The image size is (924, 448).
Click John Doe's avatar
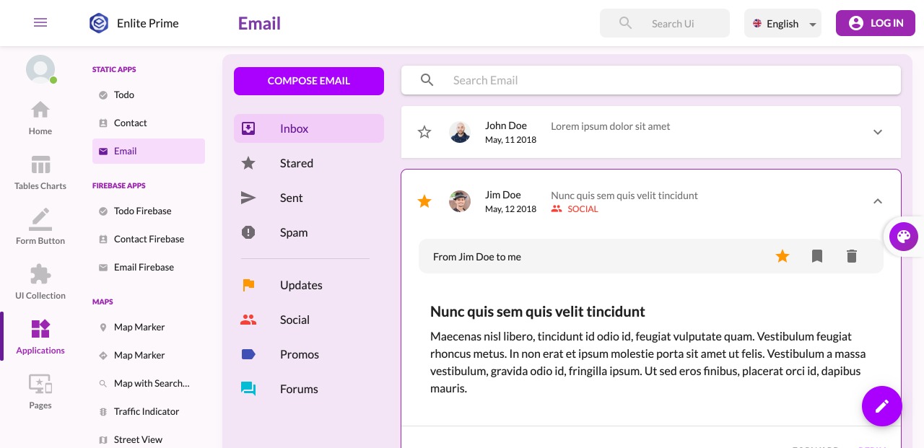460,132
